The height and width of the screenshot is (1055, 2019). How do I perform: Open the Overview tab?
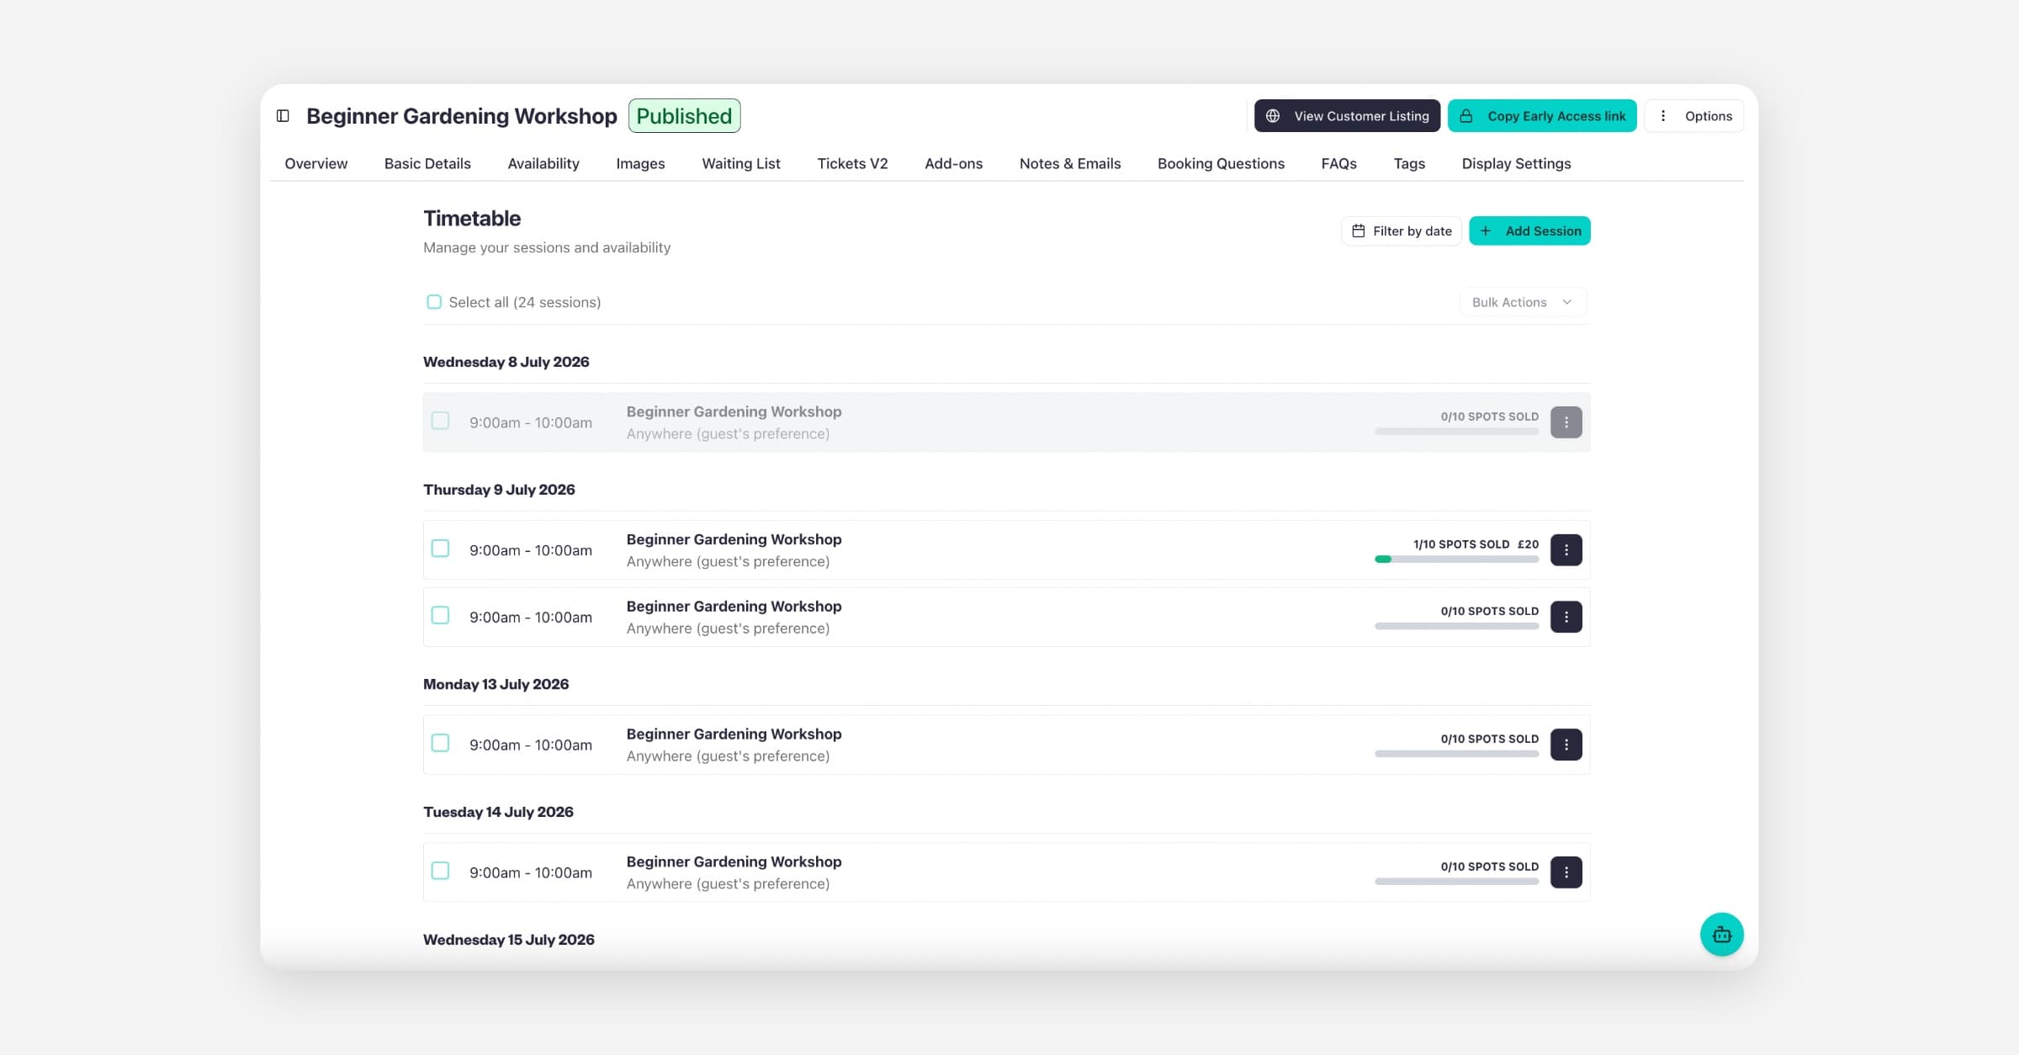[x=316, y=163]
